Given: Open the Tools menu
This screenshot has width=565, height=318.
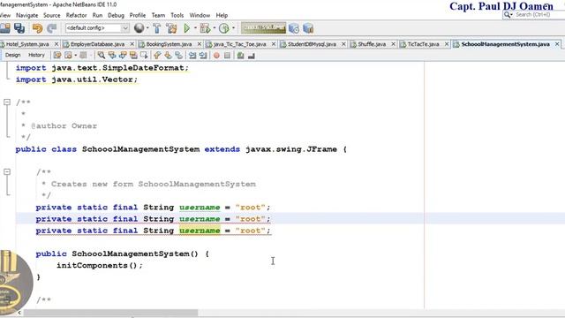Looking at the screenshot, I should pyautogui.click(x=177, y=16).
